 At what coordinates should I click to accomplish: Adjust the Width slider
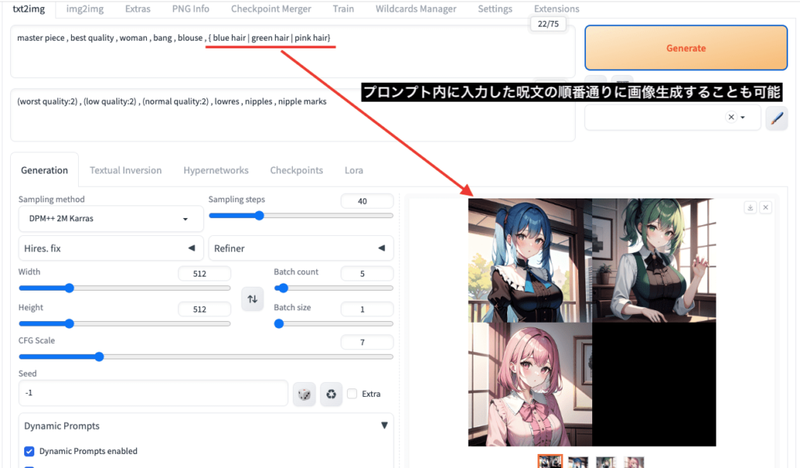click(124, 288)
